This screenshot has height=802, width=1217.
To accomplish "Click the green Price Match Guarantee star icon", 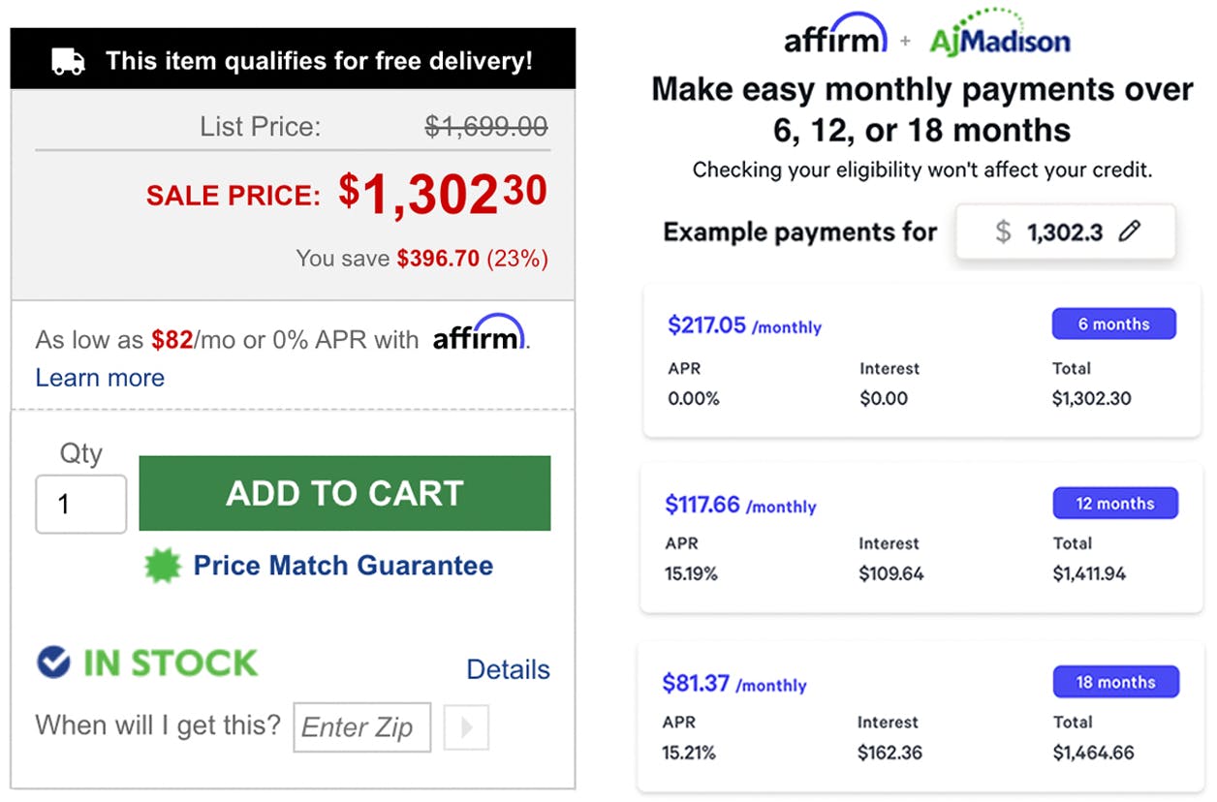I will coord(165,565).
